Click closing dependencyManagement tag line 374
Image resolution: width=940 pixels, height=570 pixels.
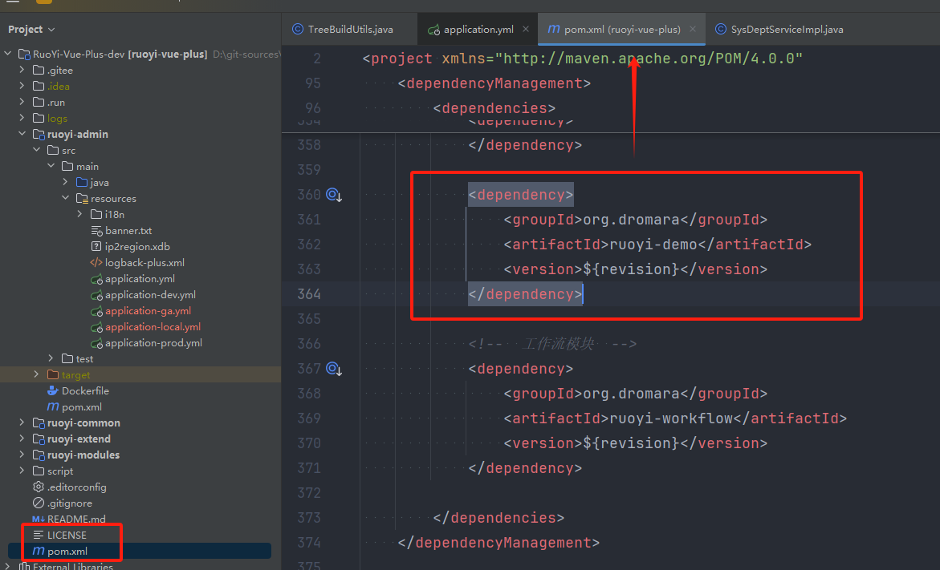click(498, 543)
